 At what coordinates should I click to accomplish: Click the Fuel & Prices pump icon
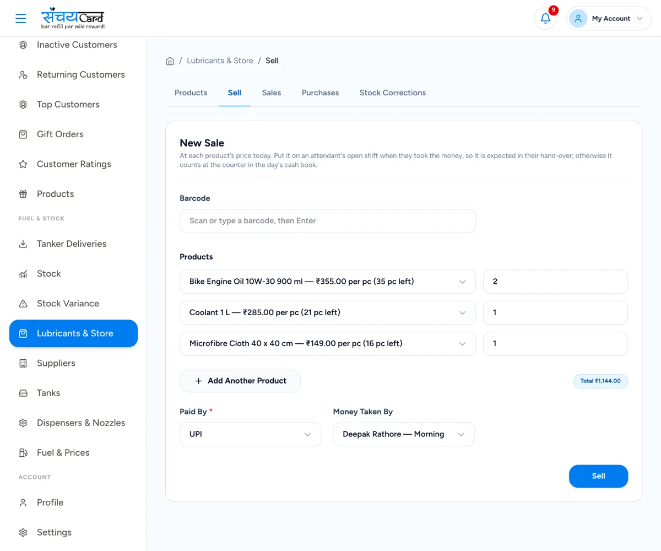[23, 453]
